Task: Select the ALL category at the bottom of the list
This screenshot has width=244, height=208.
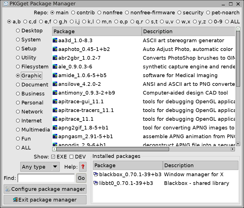Action: tap(23, 148)
